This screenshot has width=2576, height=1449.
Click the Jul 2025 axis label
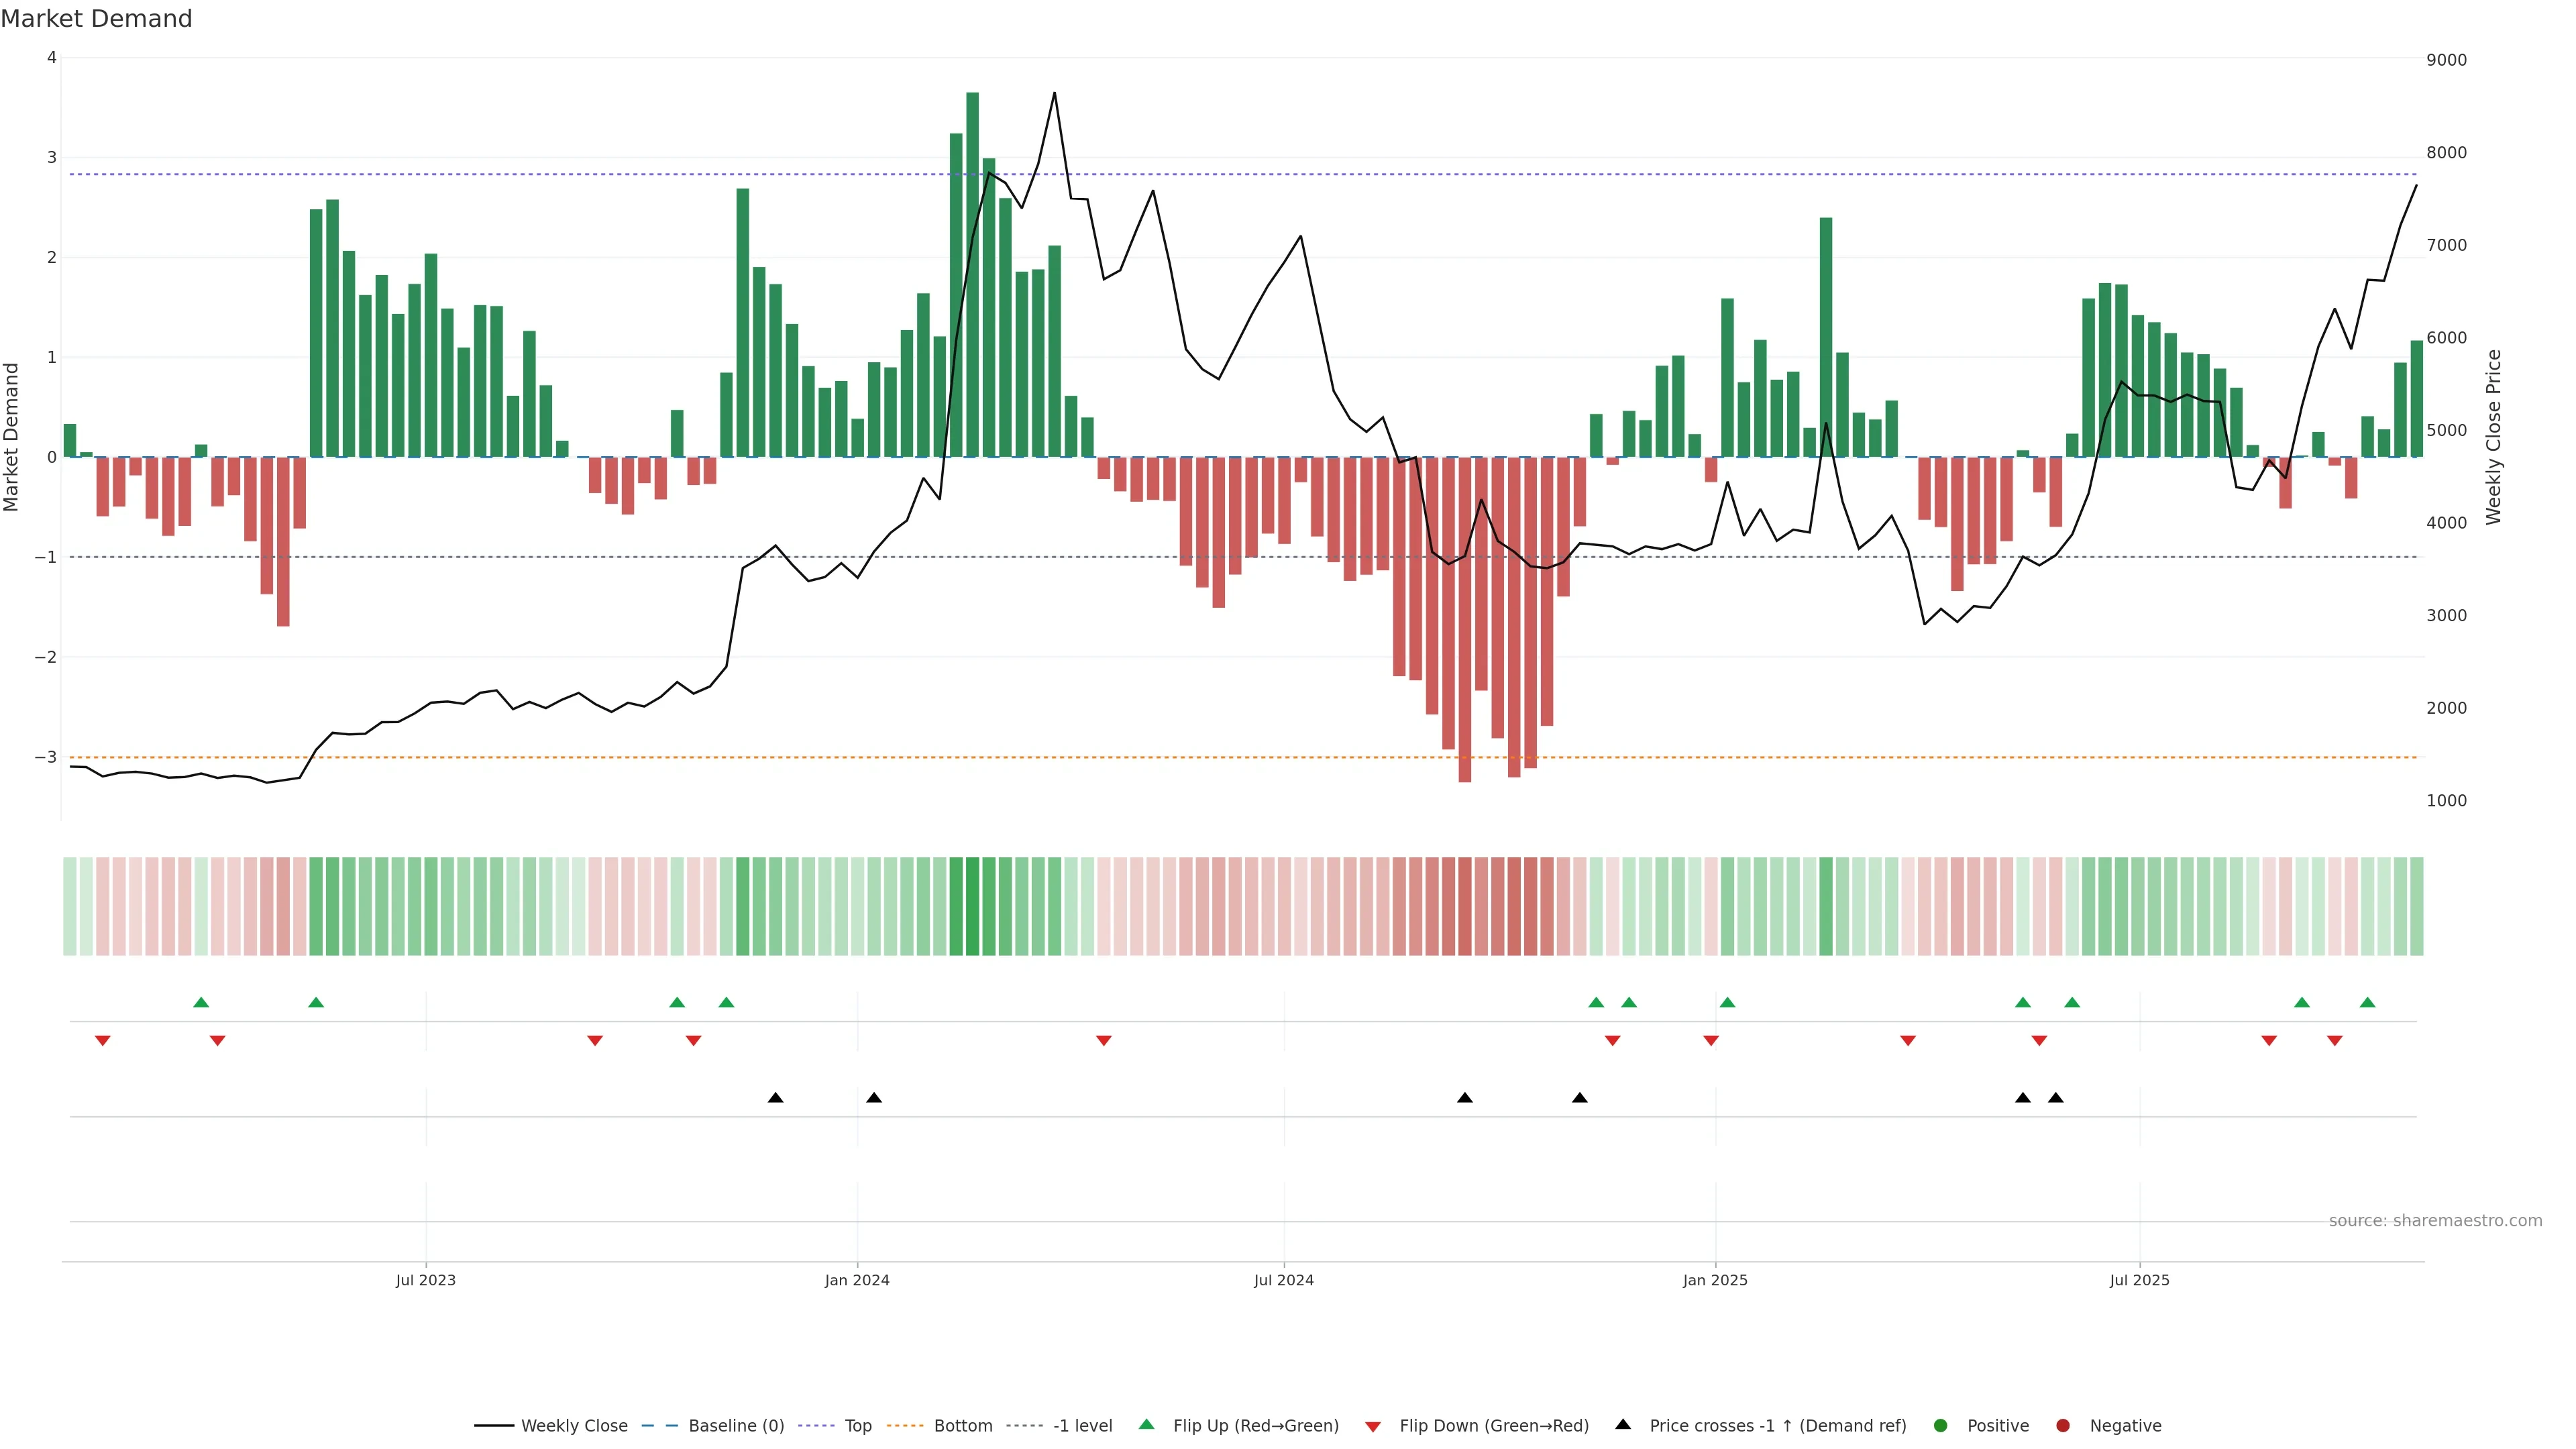pos(2139,1280)
